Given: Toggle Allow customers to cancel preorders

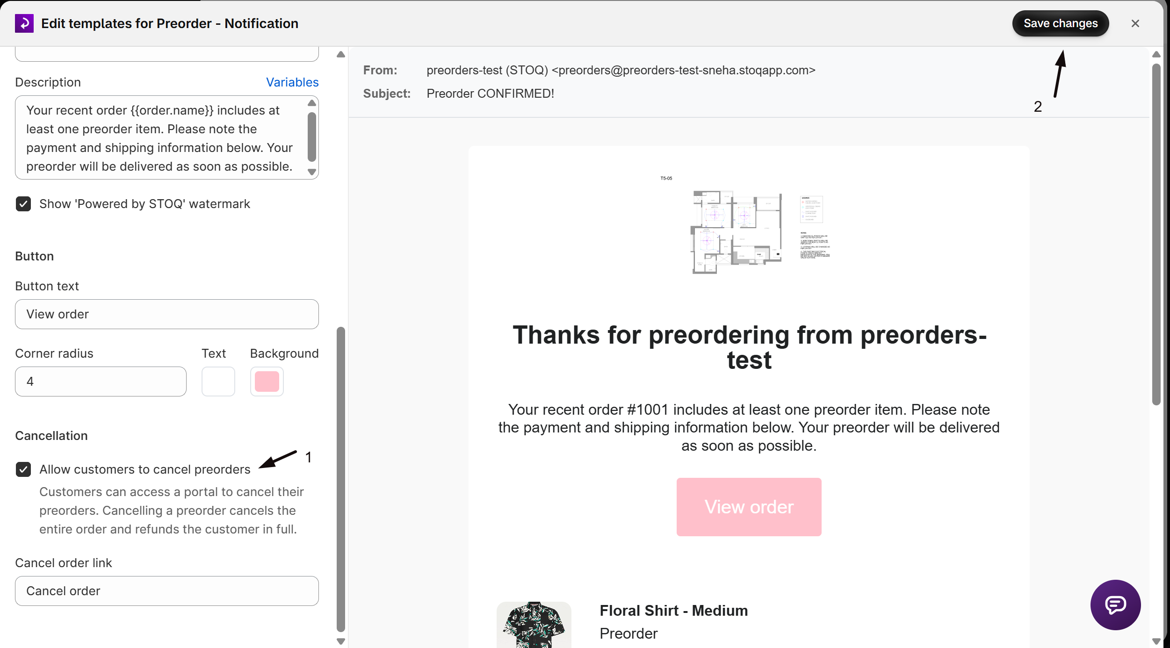Looking at the screenshot, I should tap(23, 469).
